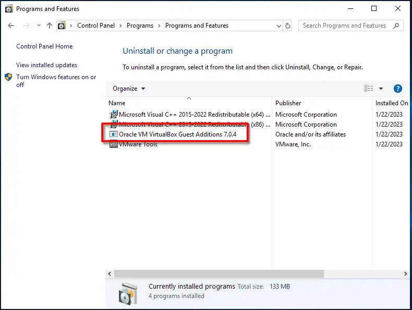Click the address bar Control Panel icon
Viewport: 412px width, 310px height.
62,26
